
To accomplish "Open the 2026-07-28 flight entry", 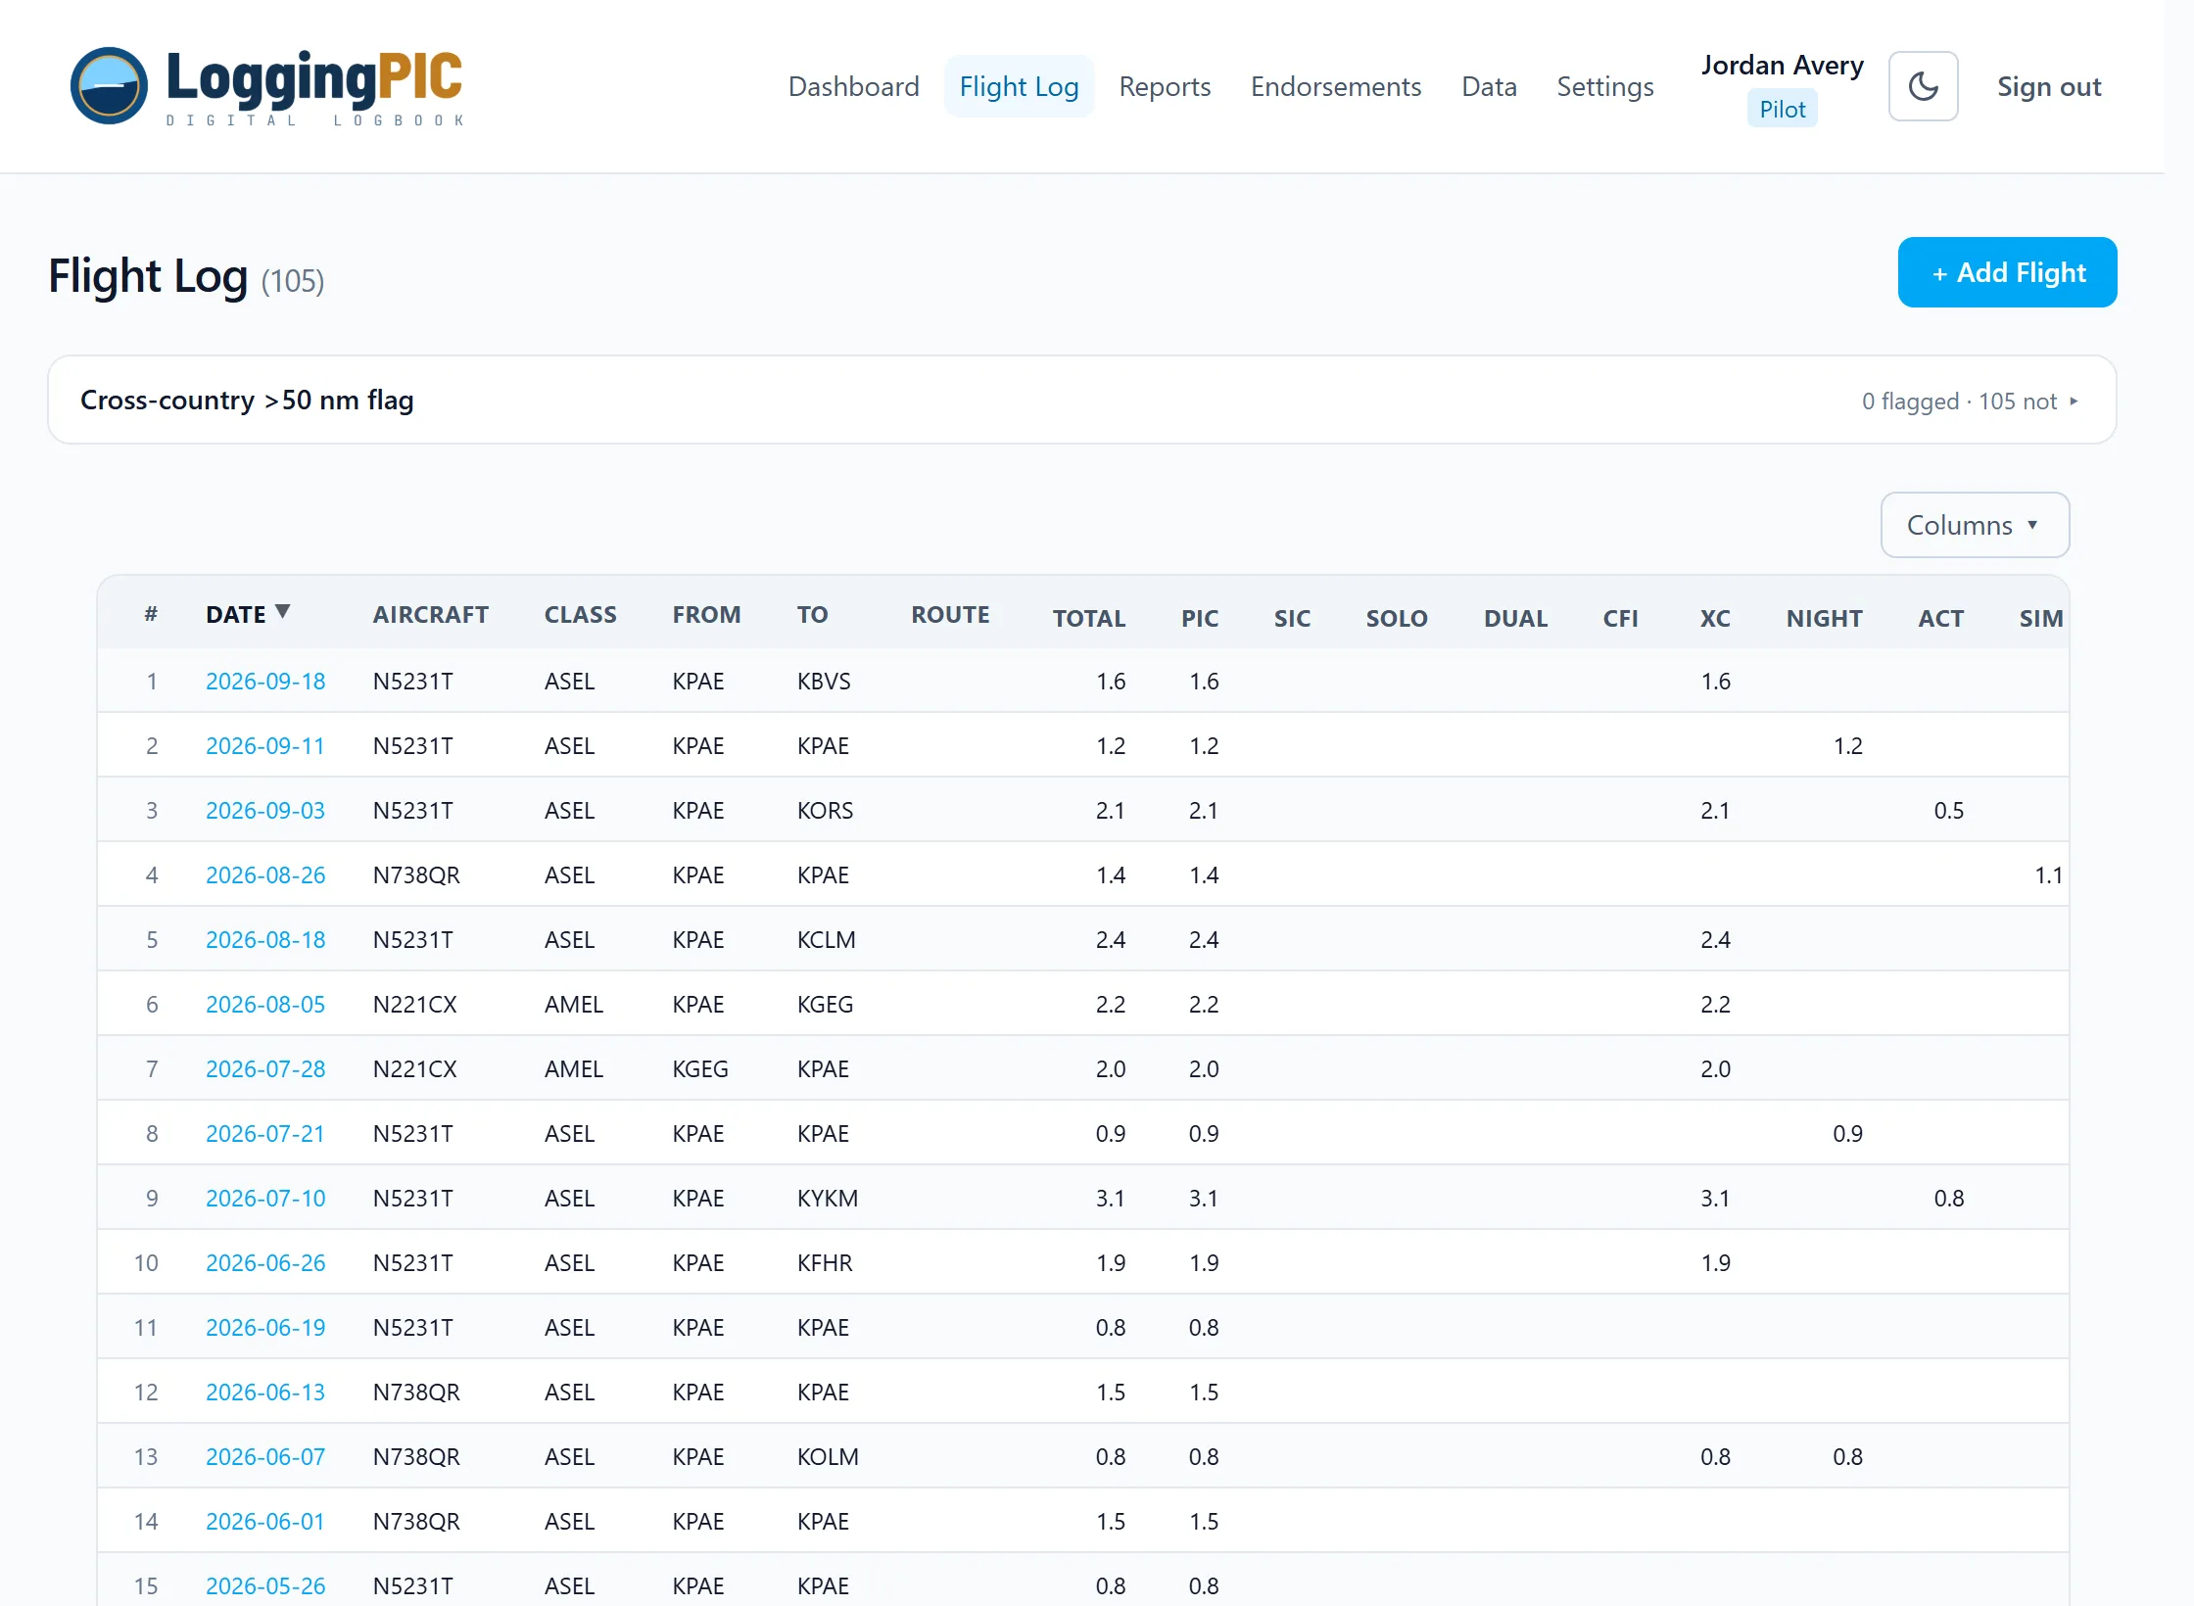I will pos(265,1068).
